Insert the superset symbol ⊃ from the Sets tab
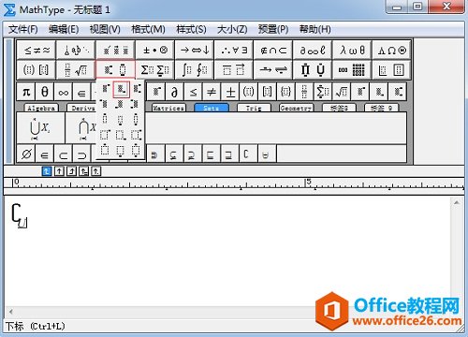This screenshot has height=337, width=468. click(x=81, y=154)
